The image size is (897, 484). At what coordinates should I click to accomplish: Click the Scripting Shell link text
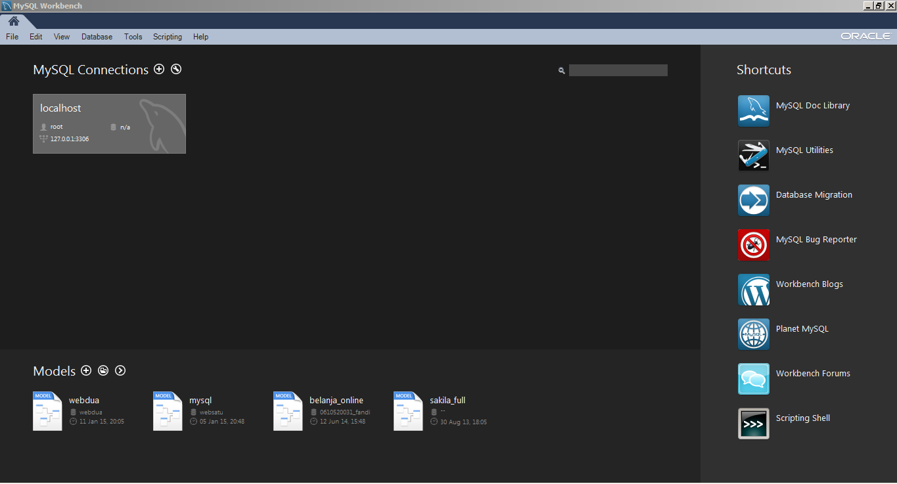[x=803, y=418]
